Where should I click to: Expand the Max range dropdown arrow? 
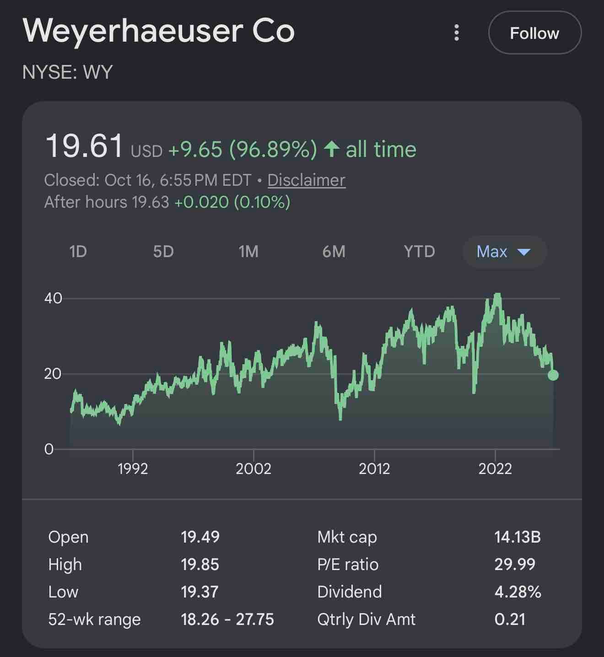(x=523, y=252)
